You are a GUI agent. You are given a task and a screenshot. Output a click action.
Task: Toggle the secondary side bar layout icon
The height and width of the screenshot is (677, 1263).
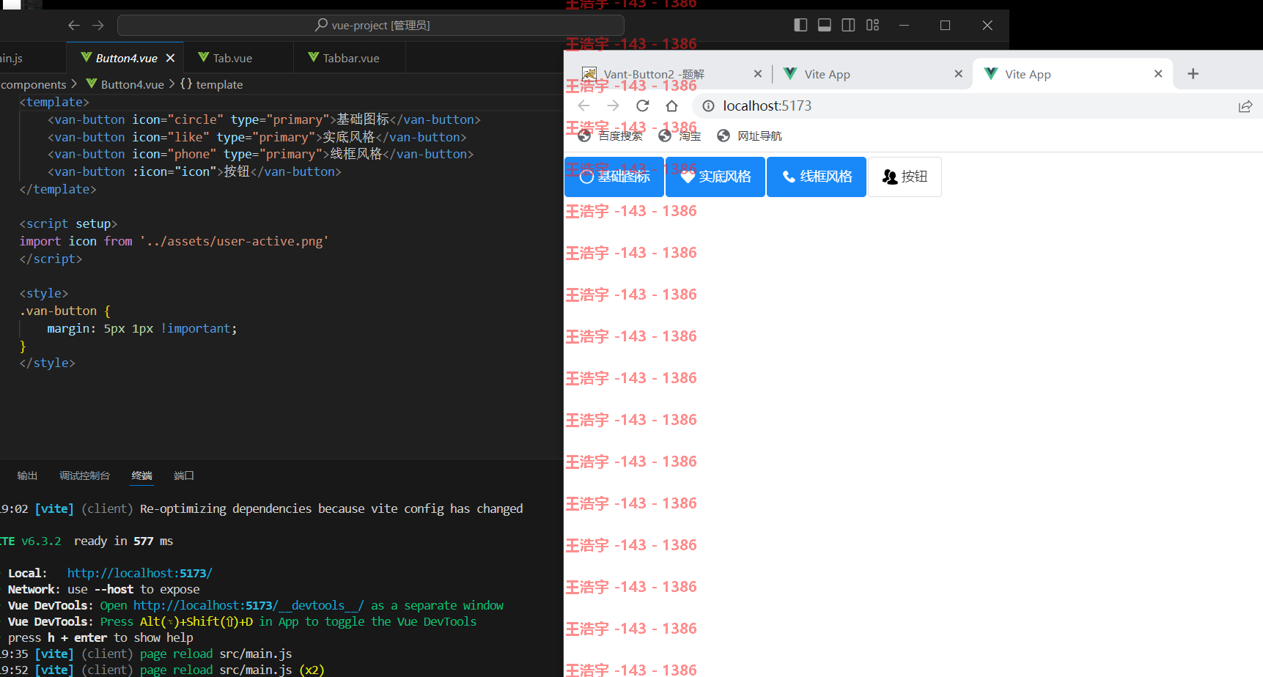tap(848, 25)
